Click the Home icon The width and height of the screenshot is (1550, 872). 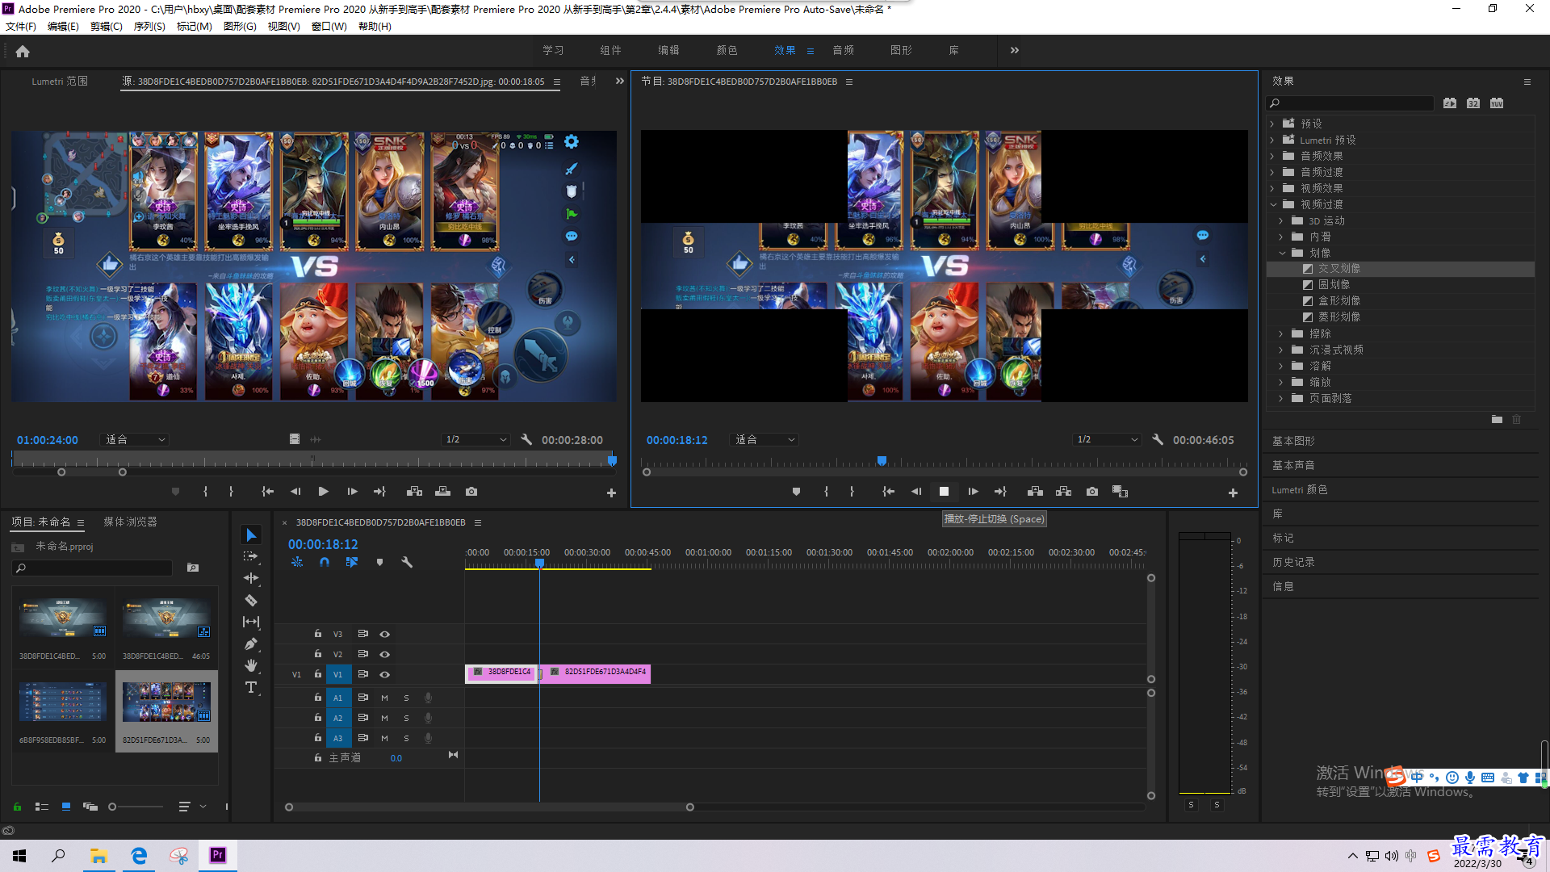(x=23, y=51)
